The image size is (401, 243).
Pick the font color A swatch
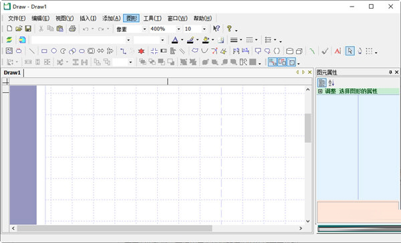[x=175, y=40]
